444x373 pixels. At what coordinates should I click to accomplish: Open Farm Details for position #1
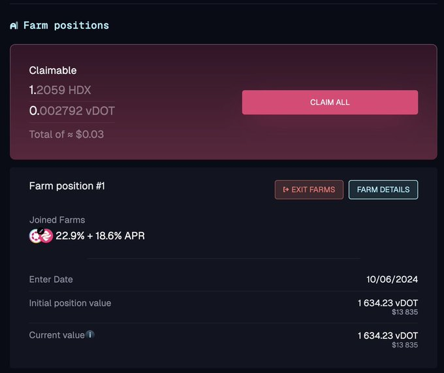click(x=383, y=189)
